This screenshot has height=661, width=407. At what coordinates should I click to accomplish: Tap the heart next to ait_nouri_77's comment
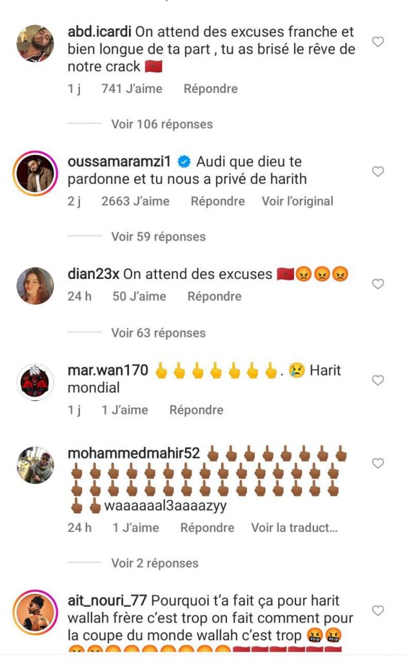tap(378, 611)
